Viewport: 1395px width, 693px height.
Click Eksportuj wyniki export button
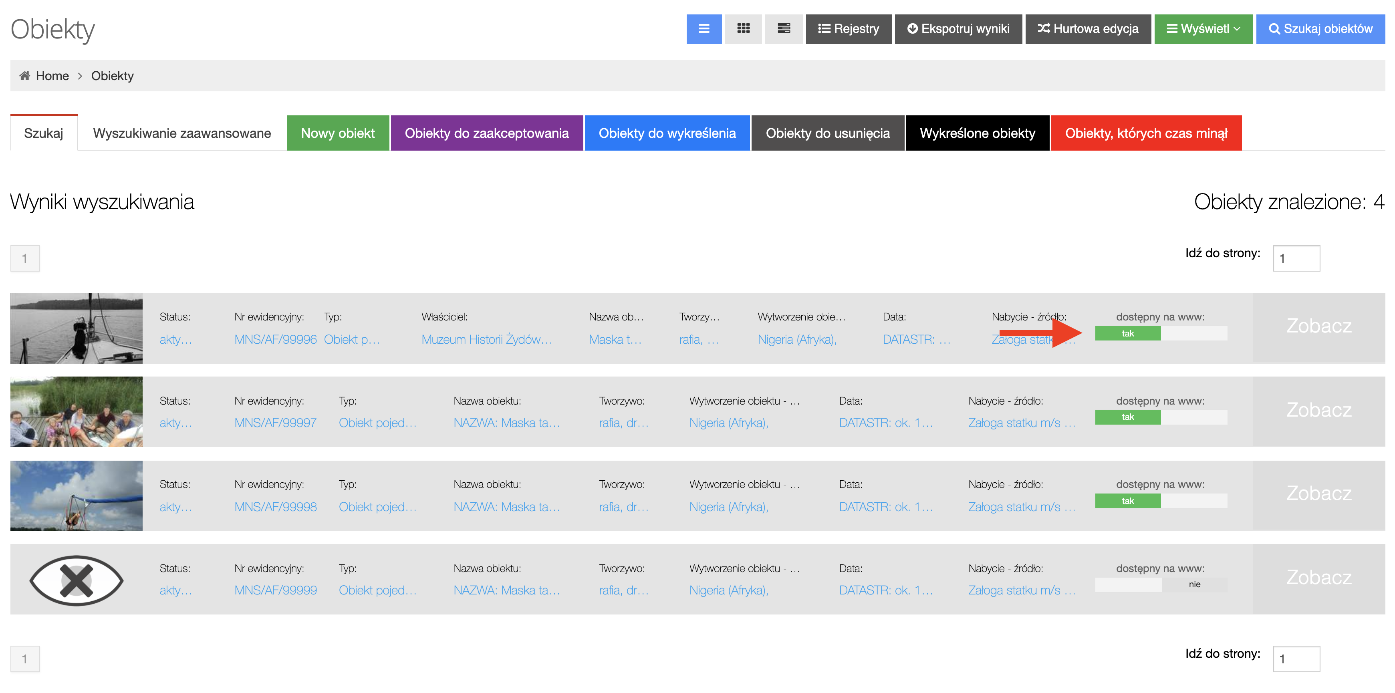(x=958, y=29)
